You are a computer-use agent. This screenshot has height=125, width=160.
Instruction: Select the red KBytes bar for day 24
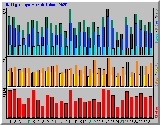click(117, 112)
